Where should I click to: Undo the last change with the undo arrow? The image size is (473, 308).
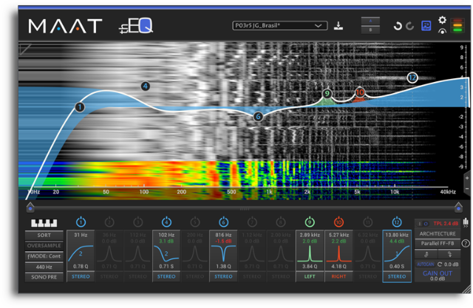click(x=398, y=26)
